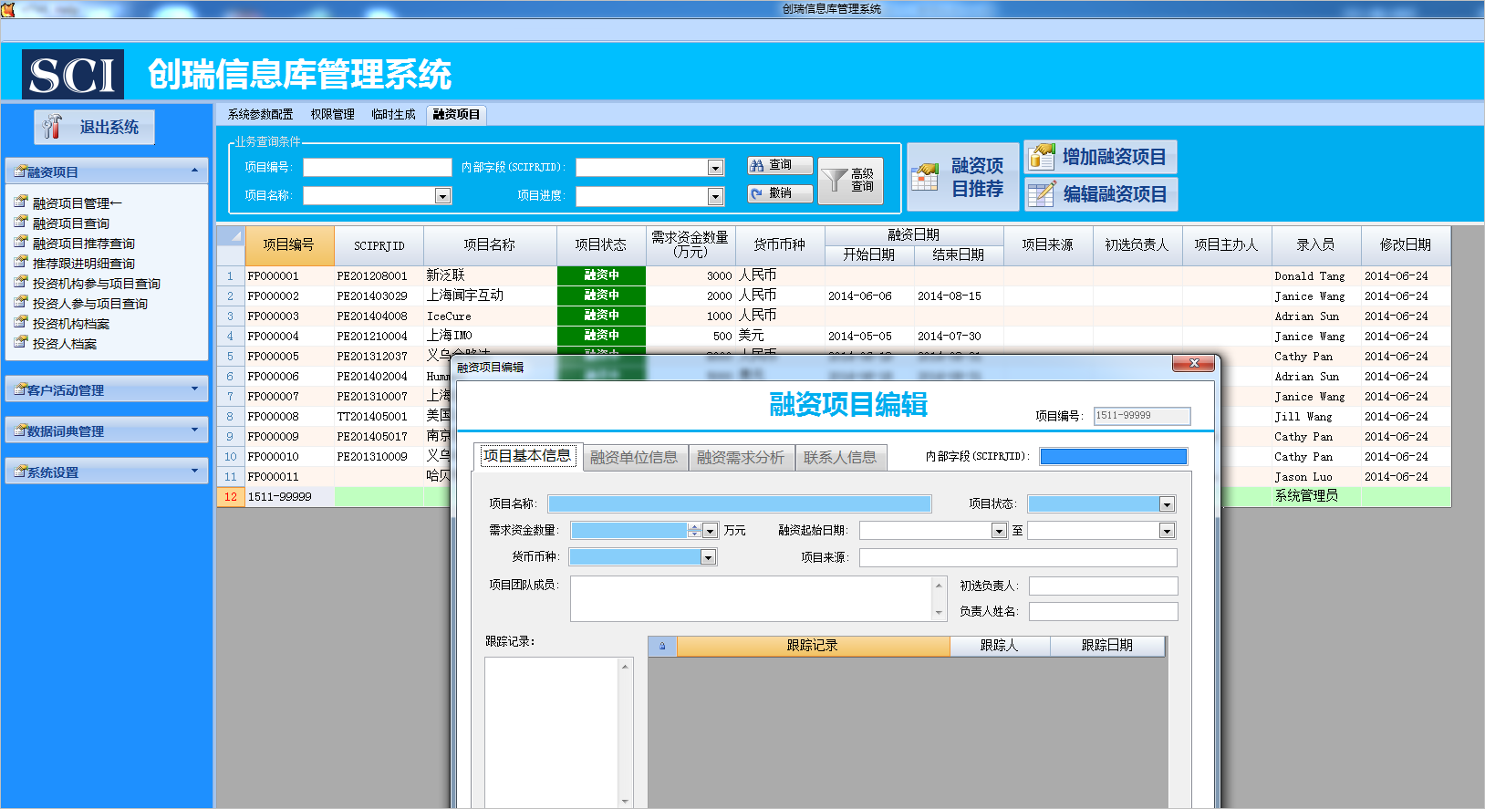Open the 项目进度 dropdown in query conditions
The image size is (1485, 809).
tap(716, 196)
